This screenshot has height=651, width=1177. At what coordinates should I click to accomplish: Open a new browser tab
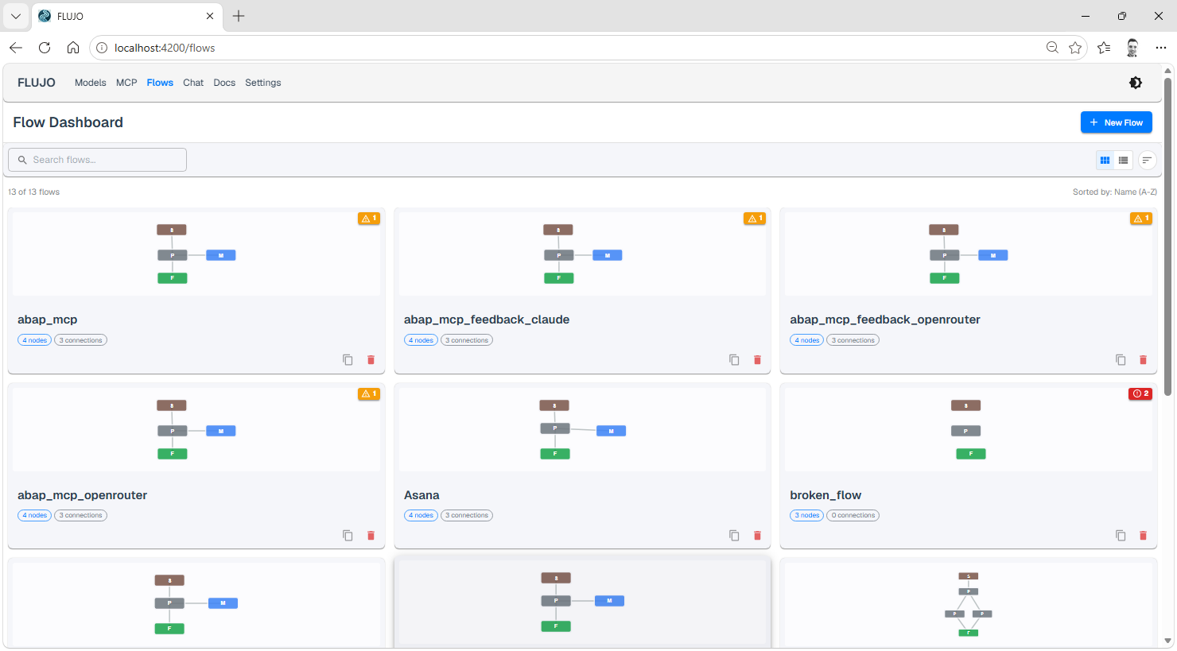pyautogui.click(x=239, y=16)
